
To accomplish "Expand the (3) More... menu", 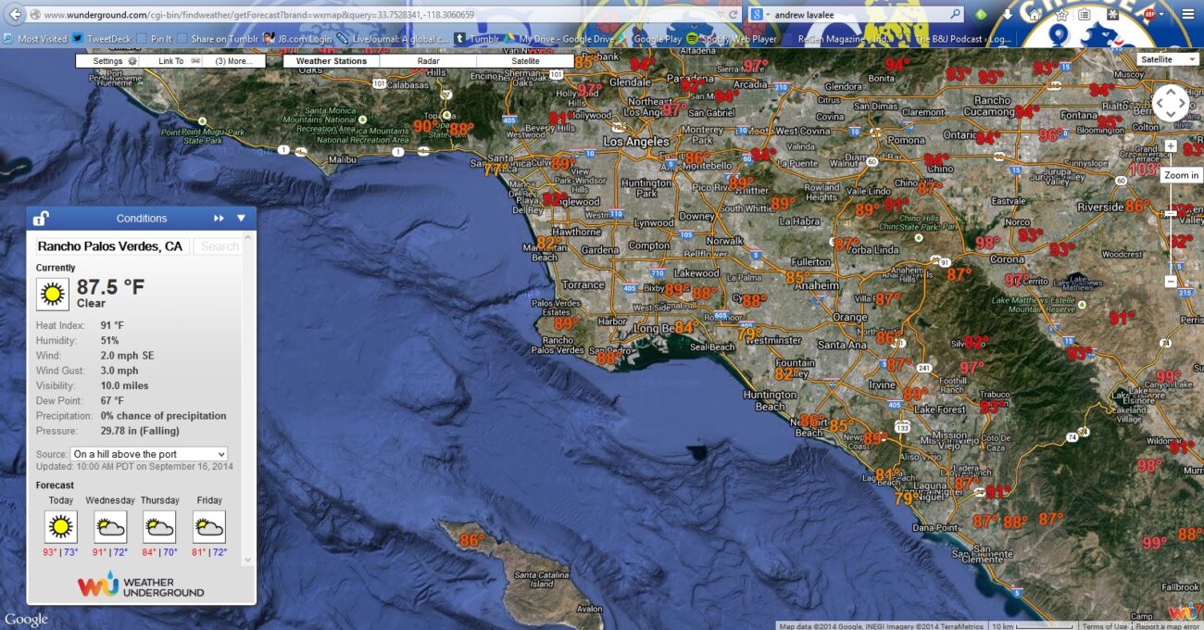I will 235,61.
